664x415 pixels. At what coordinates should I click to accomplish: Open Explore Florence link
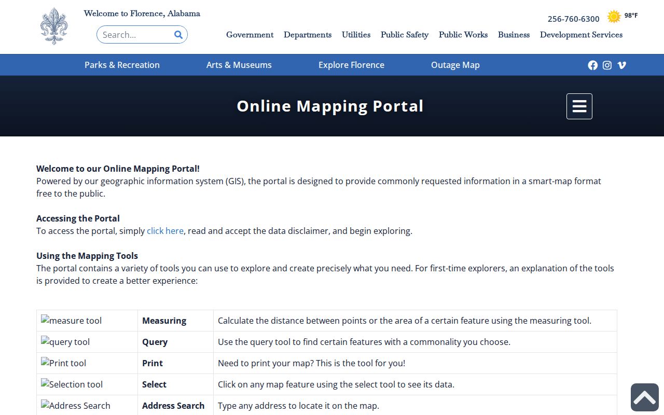coord(351,65)
